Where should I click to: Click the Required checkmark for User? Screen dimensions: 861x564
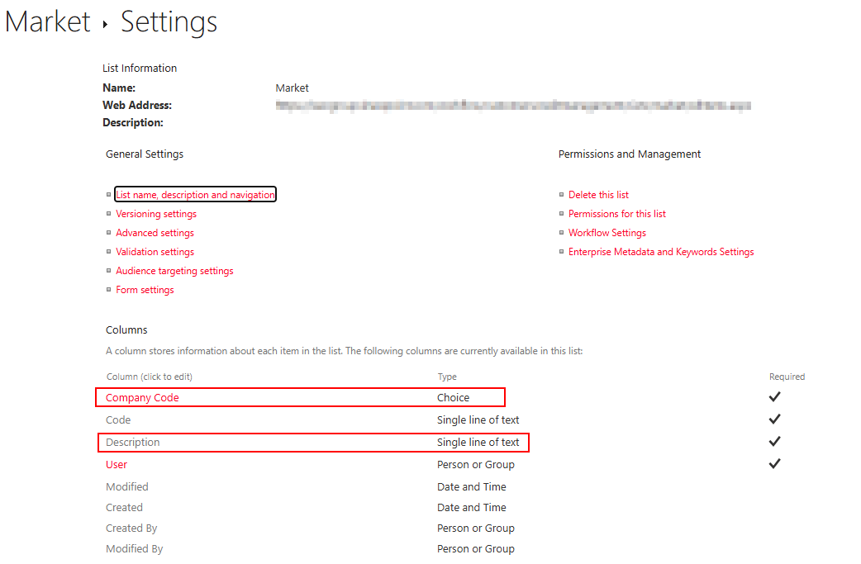coord(774,464)
